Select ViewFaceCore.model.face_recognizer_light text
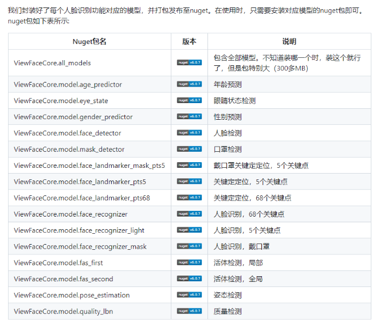This screenshot has width=388, height=330. click(79, 230)
